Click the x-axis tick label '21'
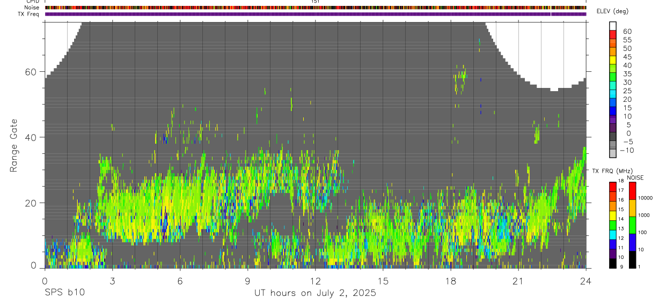Viewport: 659px width, 304px height. pos(518,281)
